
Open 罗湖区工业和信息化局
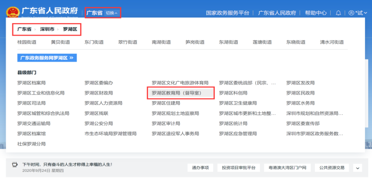click(41, 93)
